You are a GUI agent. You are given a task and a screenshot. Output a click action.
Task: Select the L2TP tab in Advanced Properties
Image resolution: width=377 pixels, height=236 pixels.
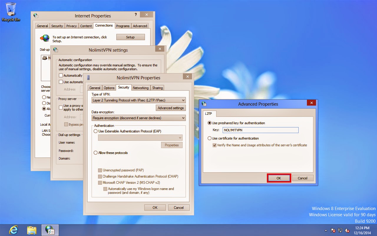tap(210, 114)
